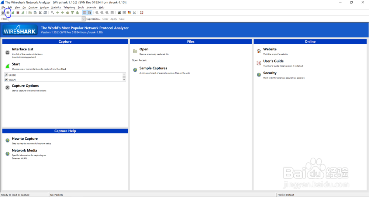Open preferences wrench toolbar icon
This screenshot has width=369, height=197.
tap(134, 12)
